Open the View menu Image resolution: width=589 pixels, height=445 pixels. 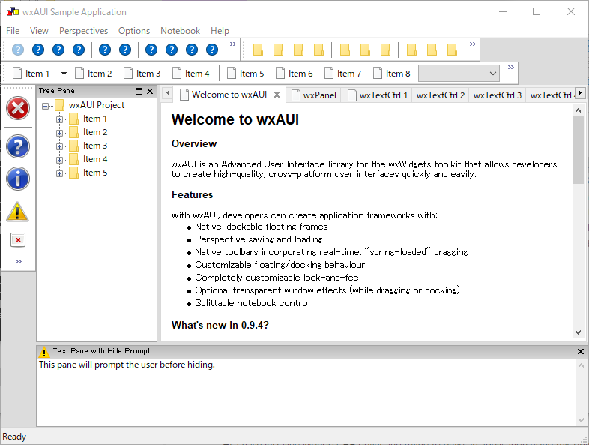[39, 31]
